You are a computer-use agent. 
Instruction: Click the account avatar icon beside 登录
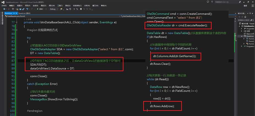(253, 5)
